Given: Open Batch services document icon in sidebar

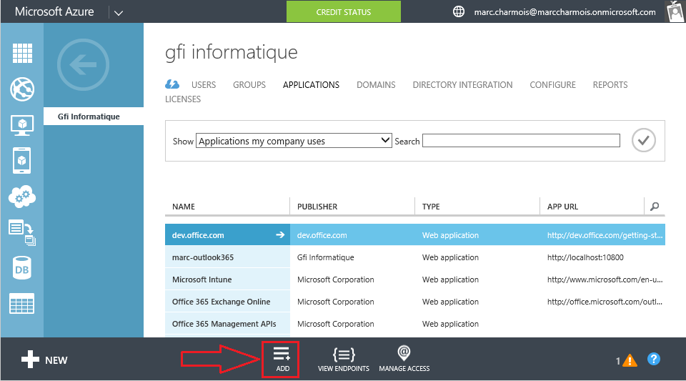Looking at the screenshot, I should click(22, 232).
